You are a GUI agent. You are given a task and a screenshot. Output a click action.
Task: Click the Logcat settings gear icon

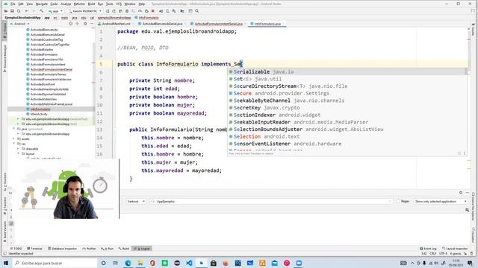[x=461, y=193]
